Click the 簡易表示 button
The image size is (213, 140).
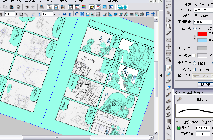205,85
